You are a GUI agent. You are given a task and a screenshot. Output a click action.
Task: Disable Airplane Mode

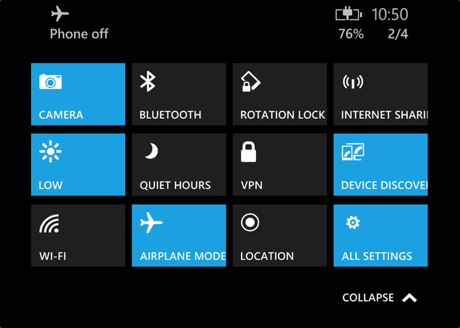tap(179, 235)
